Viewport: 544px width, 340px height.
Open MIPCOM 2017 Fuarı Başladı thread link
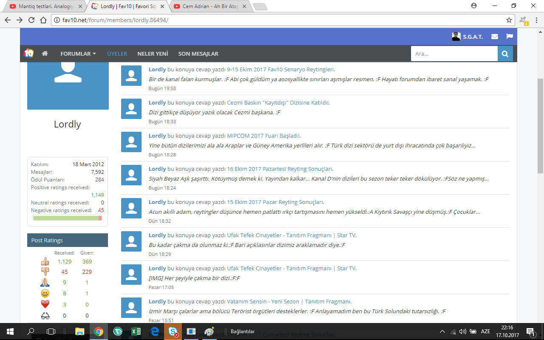[263, 136]
